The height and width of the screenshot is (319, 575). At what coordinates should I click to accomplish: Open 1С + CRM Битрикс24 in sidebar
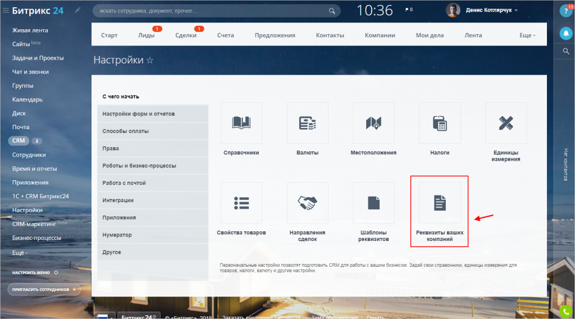coord(40,196)
